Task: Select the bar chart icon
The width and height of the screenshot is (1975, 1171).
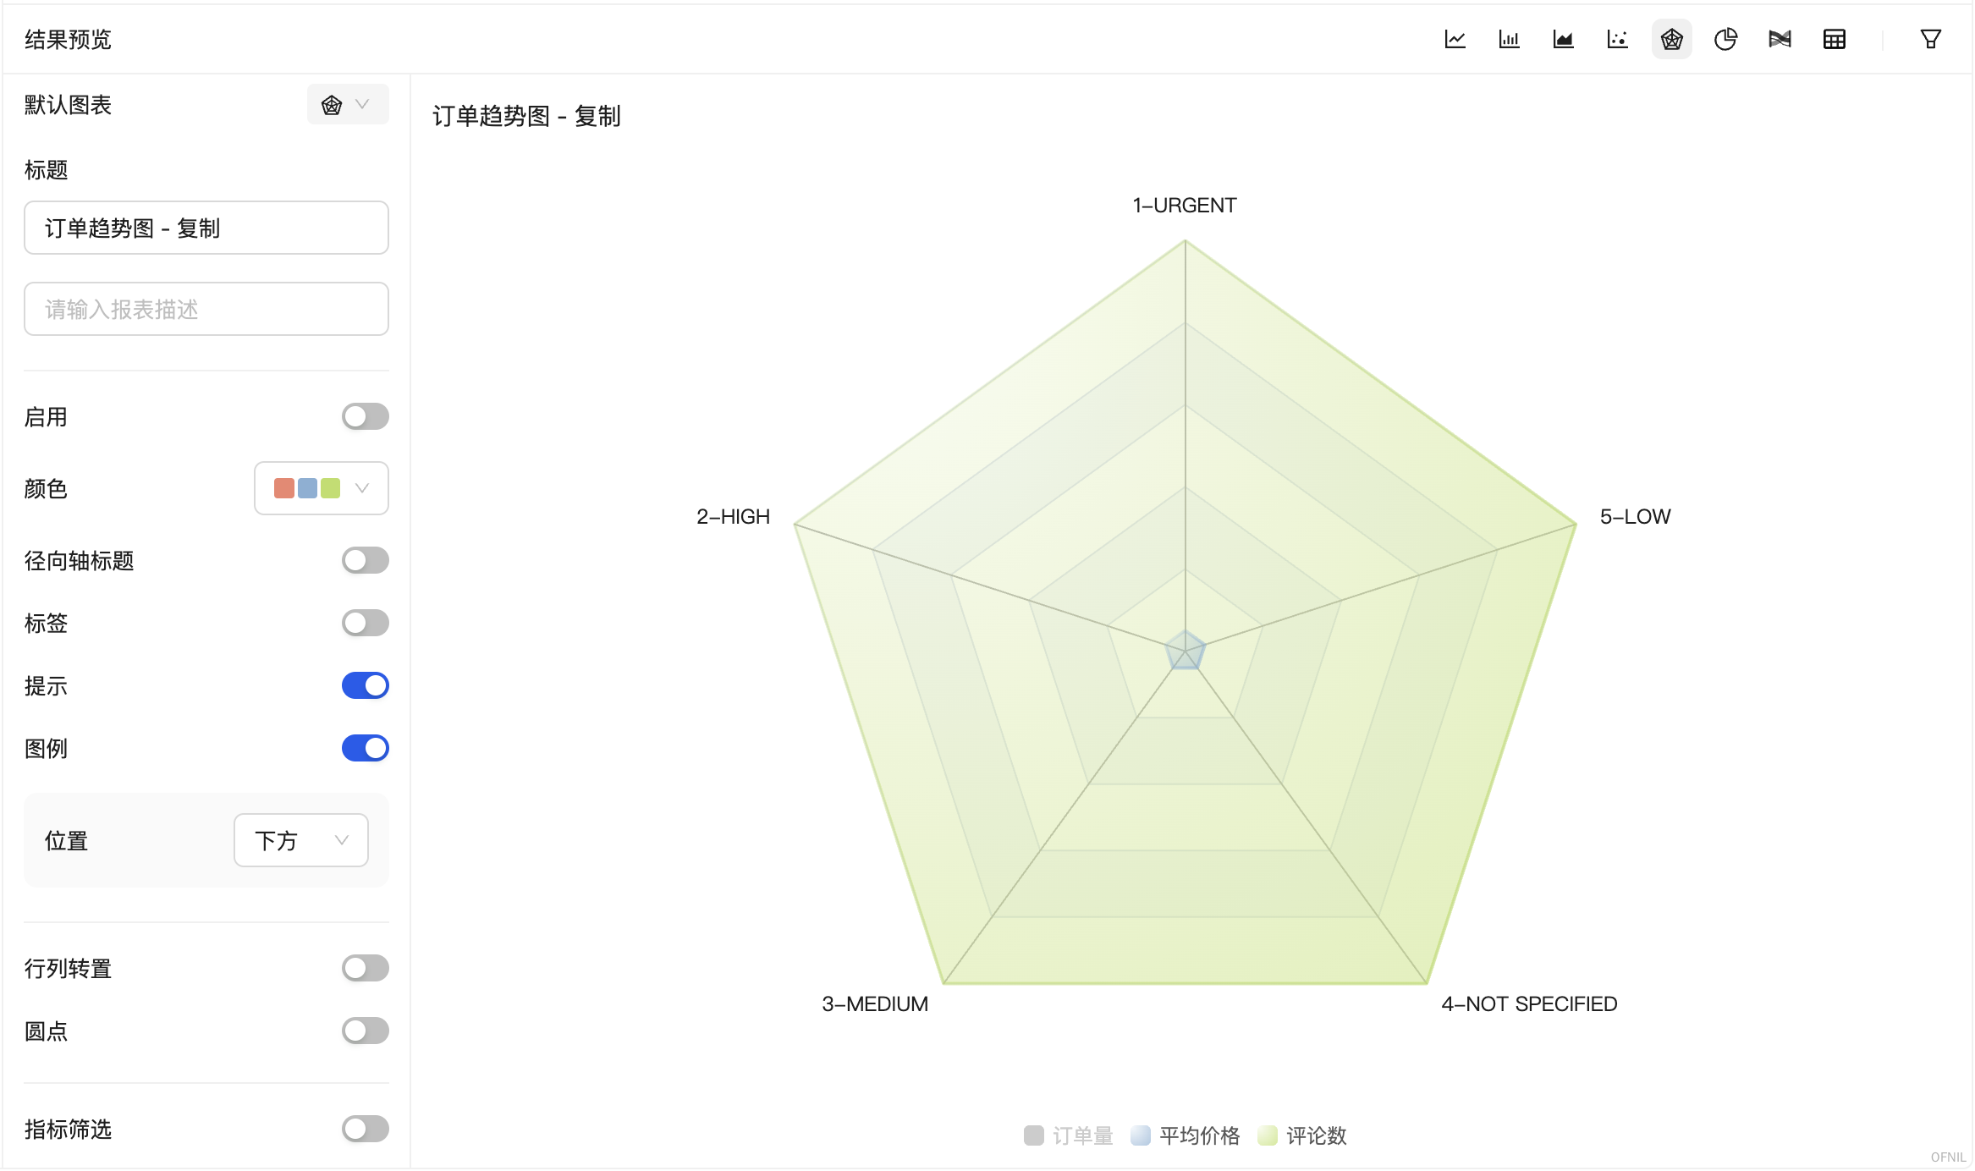Action: [1509, 39]
